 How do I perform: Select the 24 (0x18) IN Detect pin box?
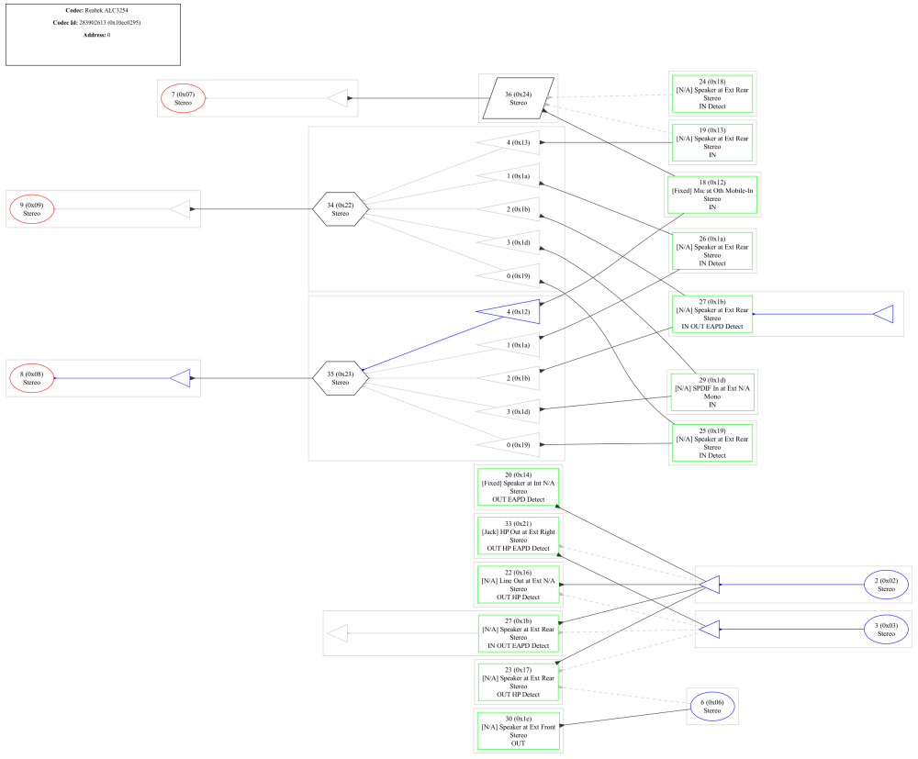point(711,94)
